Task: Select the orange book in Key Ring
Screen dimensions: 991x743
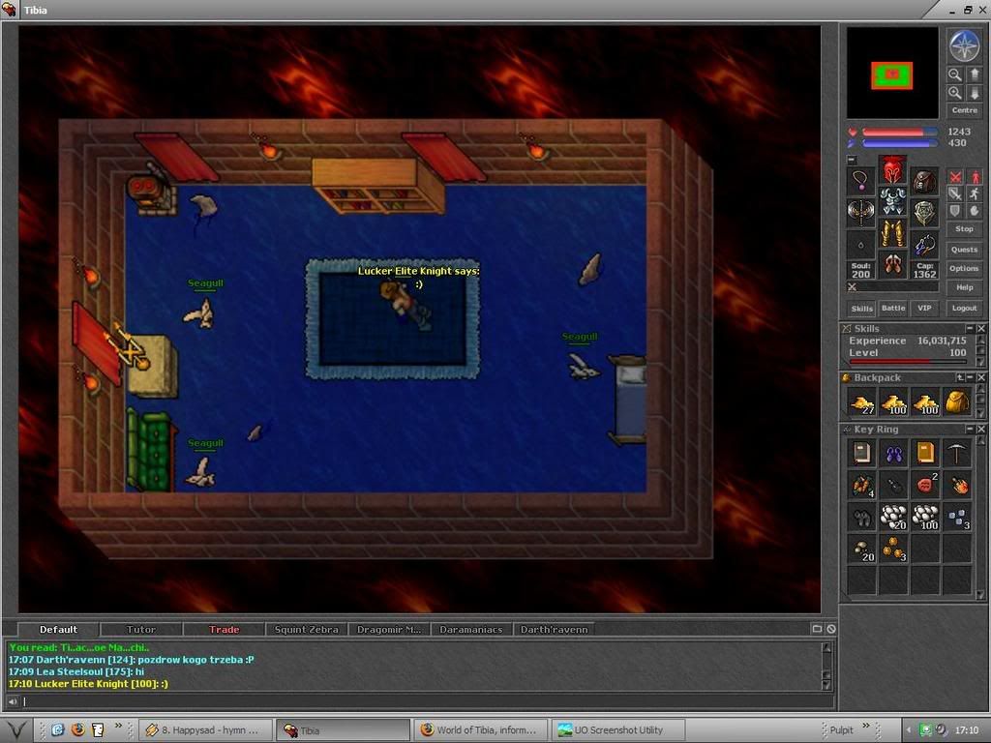Action: 925,454
